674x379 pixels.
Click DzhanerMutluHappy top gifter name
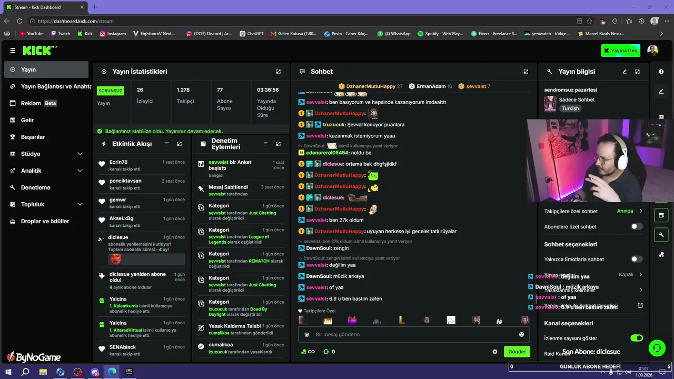point(371,86)
